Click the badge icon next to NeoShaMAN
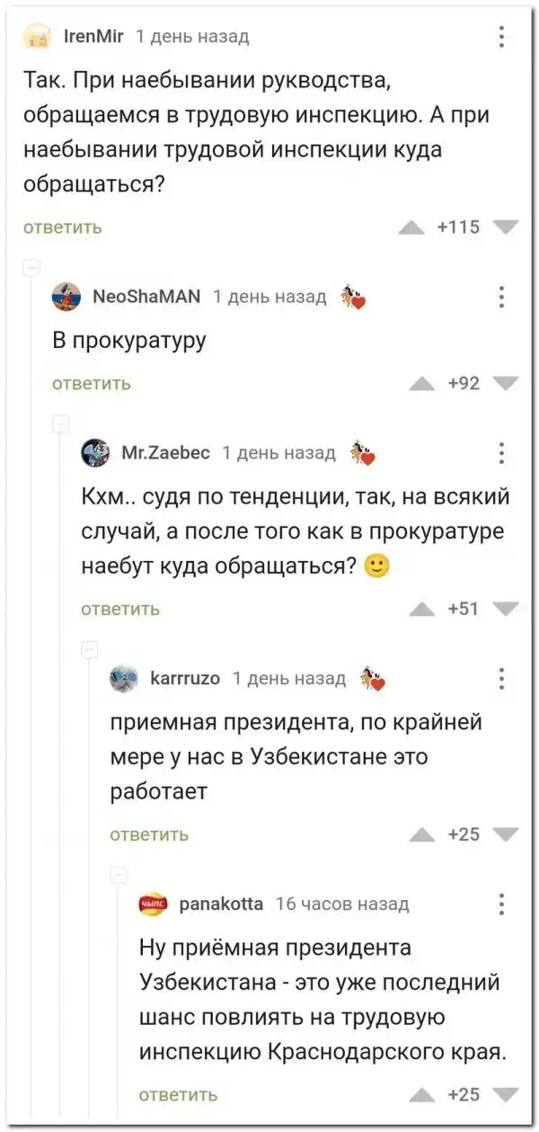 350,298
